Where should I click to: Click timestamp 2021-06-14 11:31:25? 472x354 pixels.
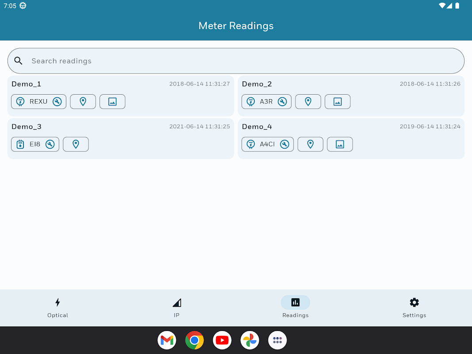coord(200,127)
